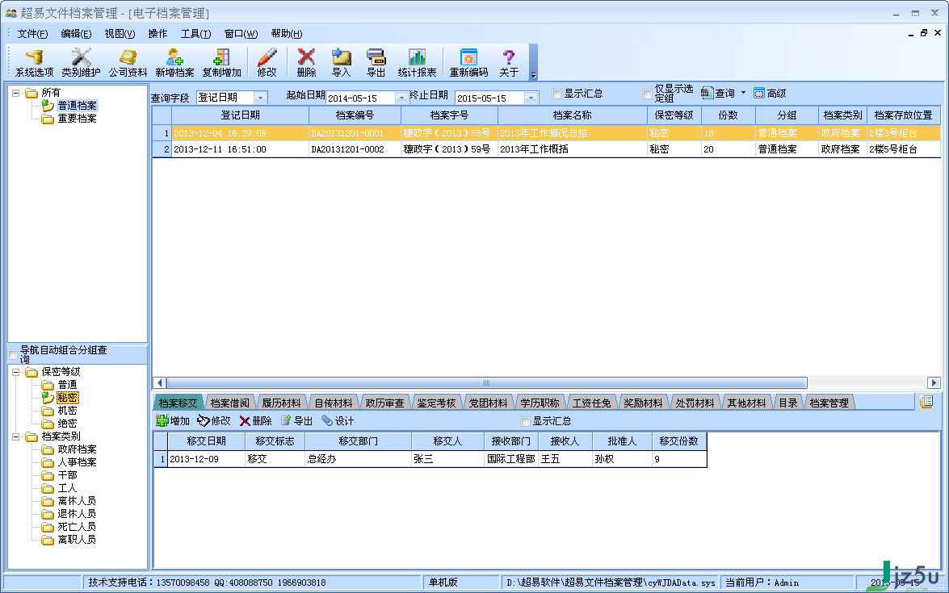Switch to the 档案管理 tab
The height and width of the screenshot is (593, 949).
829,403
